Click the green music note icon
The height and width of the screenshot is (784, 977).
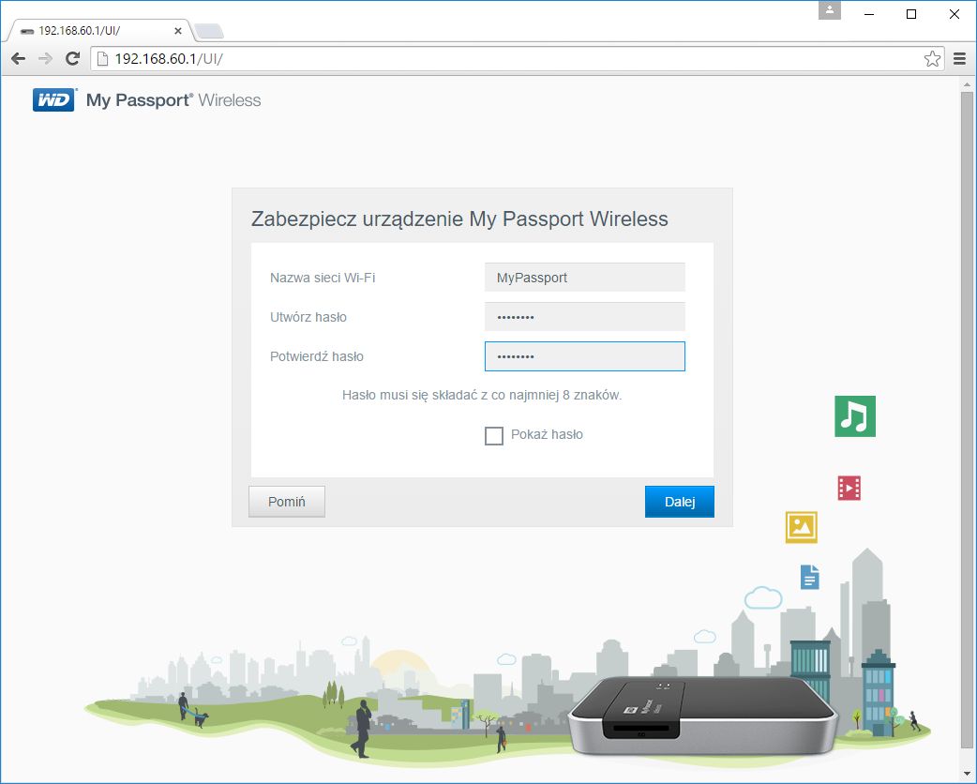point(854,416)
